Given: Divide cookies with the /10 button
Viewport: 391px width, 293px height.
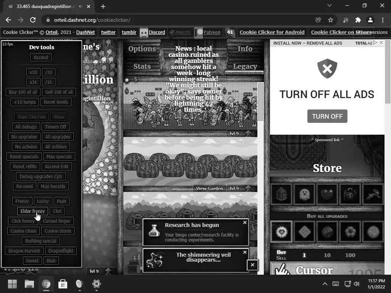Looking at the screenshot, I should (x=48, y=72).
